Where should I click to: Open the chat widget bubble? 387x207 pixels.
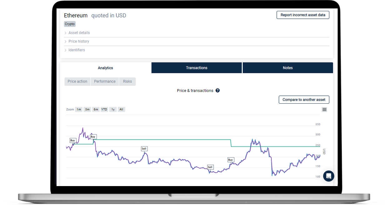click(x=329, y=176)
